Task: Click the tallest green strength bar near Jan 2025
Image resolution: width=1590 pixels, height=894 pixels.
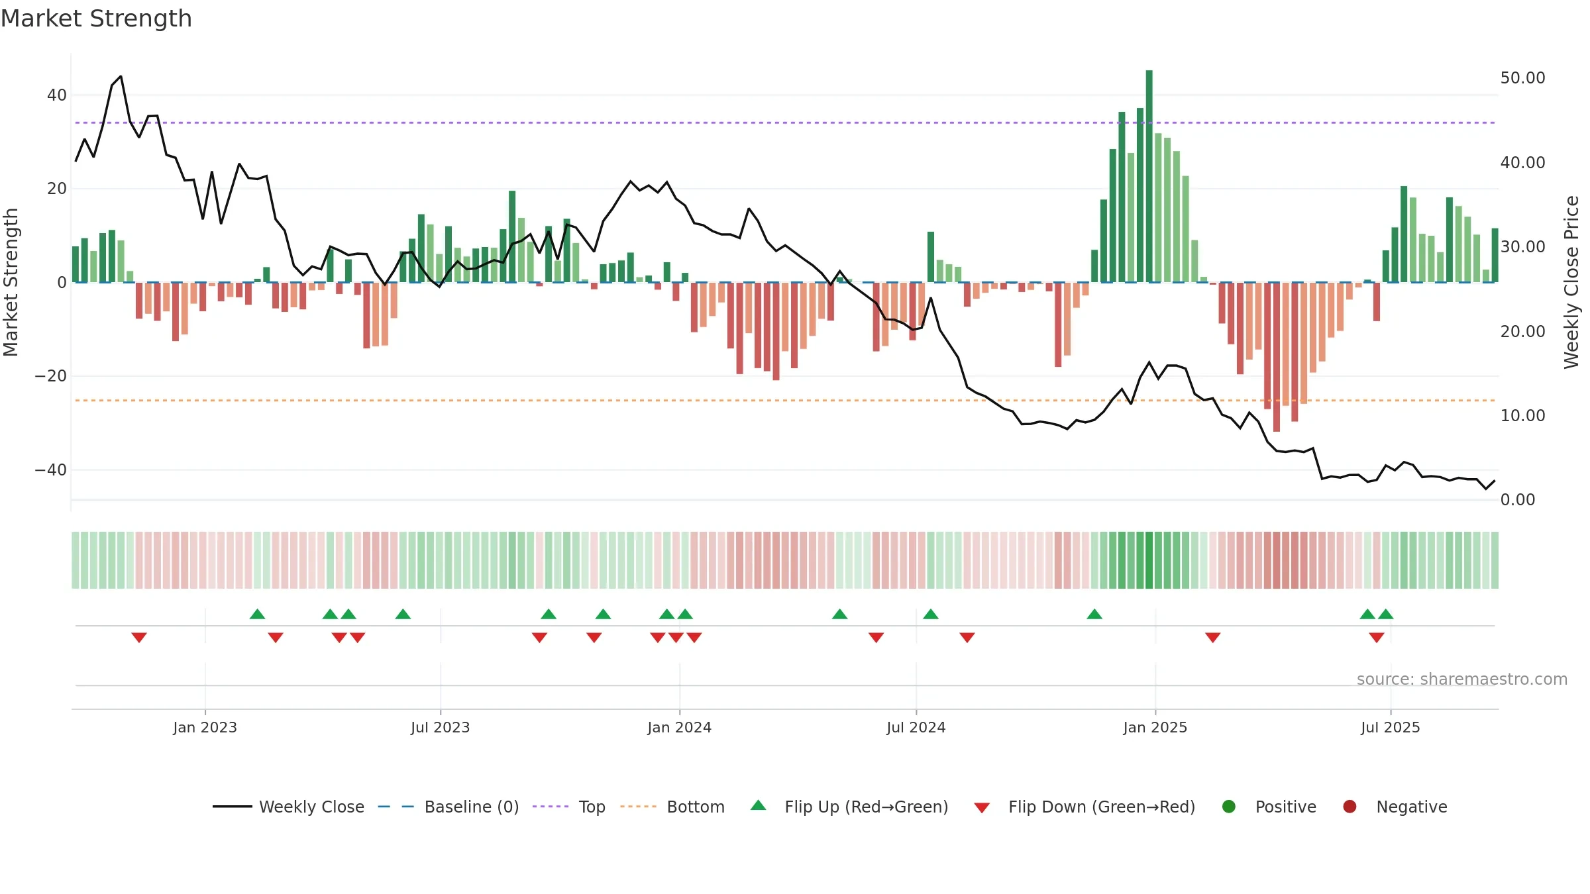Action: point(1149,176)
